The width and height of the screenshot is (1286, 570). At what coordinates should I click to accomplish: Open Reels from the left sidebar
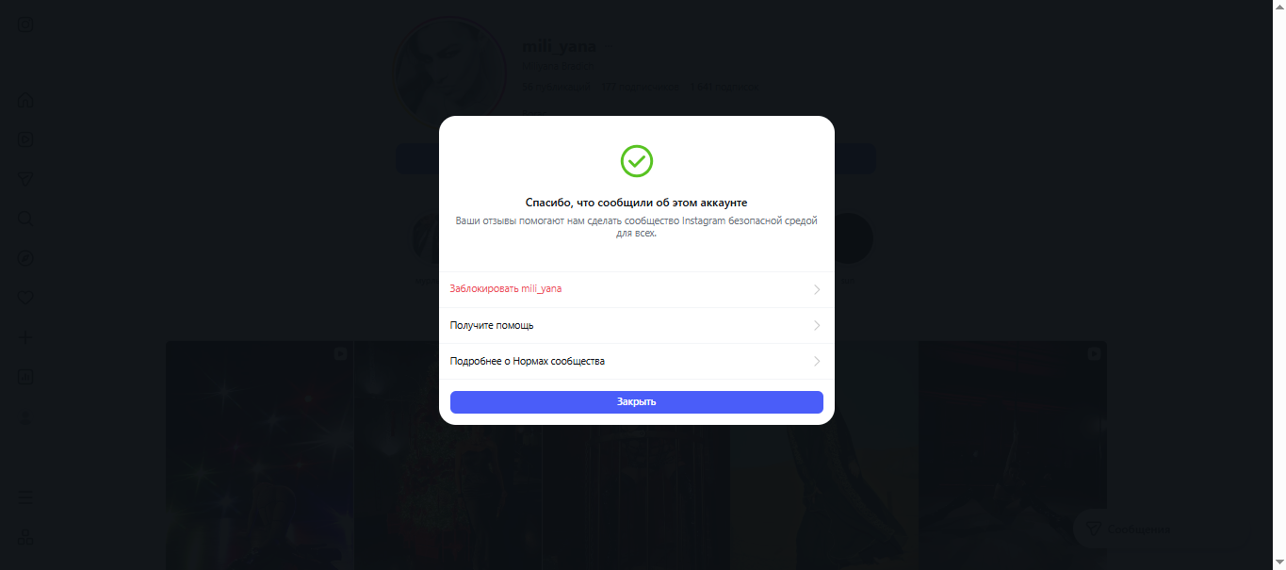pyautogui.click(x=26, y=139)
